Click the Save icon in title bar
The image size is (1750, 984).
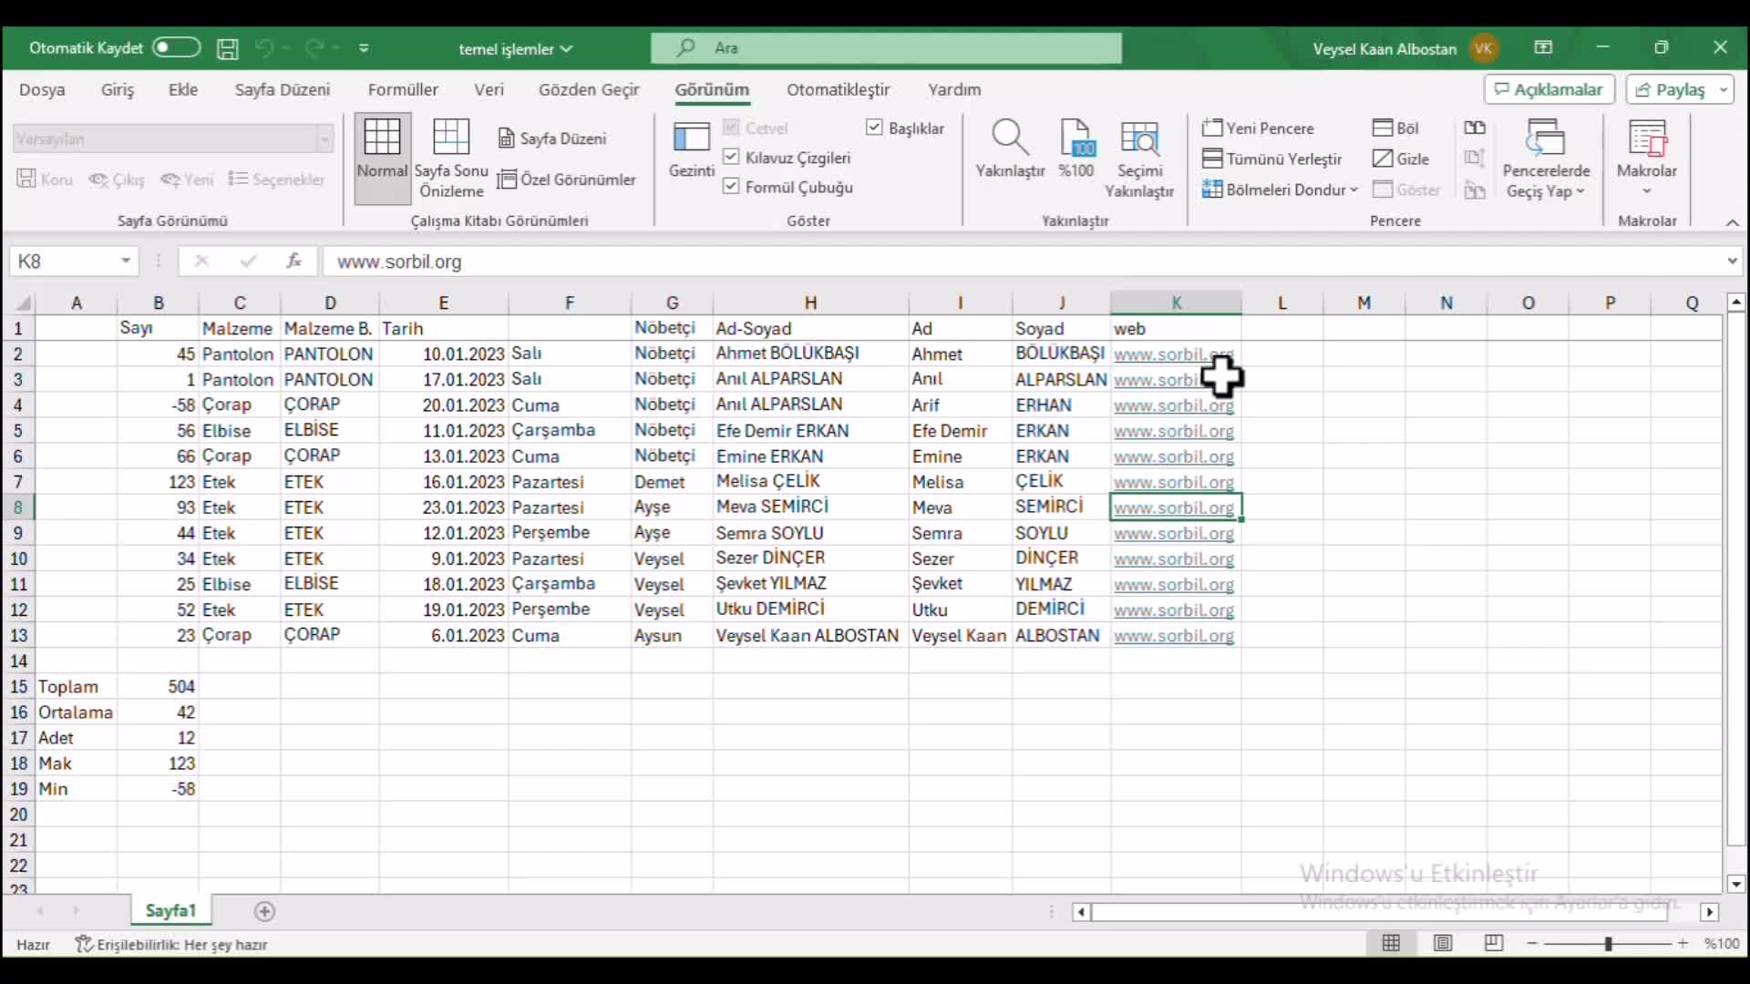[227, 48]
